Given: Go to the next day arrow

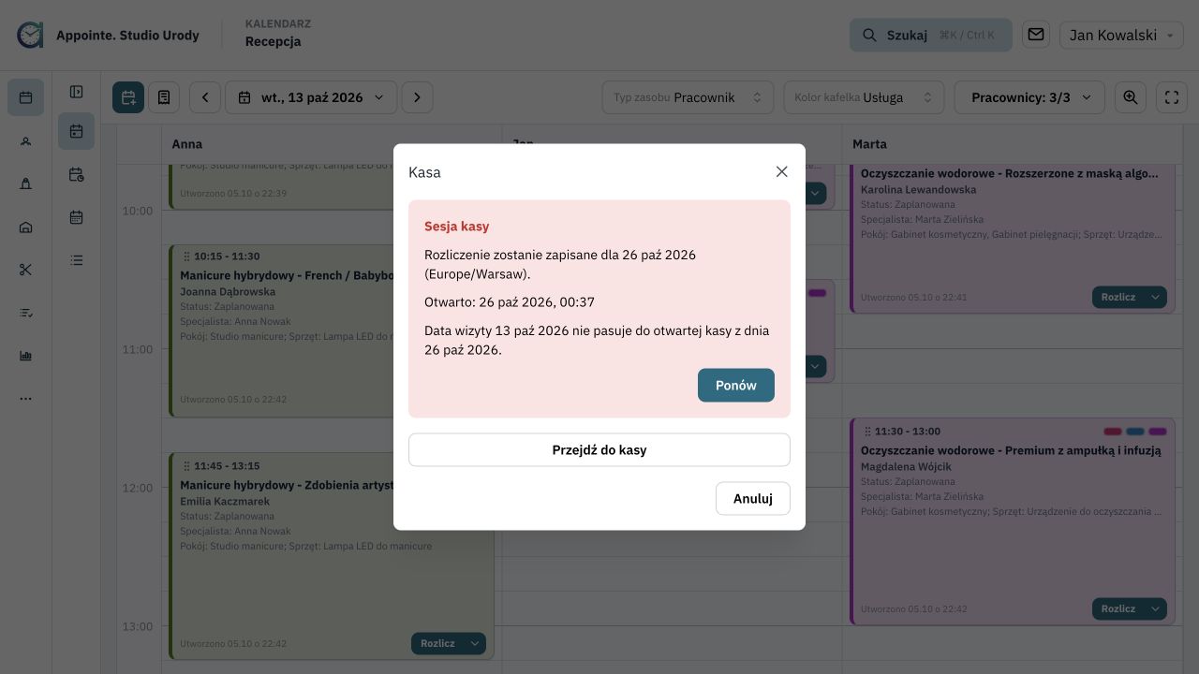Looking at the screenshot, I should [417, 97].
